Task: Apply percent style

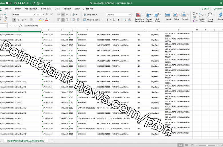Action: tap(114, 20)
